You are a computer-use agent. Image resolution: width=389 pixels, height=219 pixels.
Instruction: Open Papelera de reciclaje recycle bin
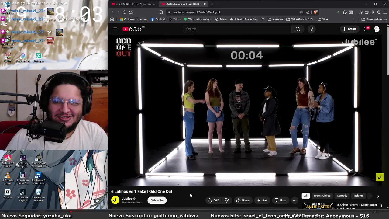click(x=38, y=196)
